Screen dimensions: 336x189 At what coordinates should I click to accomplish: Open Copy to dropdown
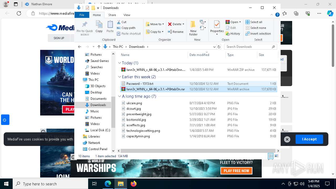[x=155, y=32]
